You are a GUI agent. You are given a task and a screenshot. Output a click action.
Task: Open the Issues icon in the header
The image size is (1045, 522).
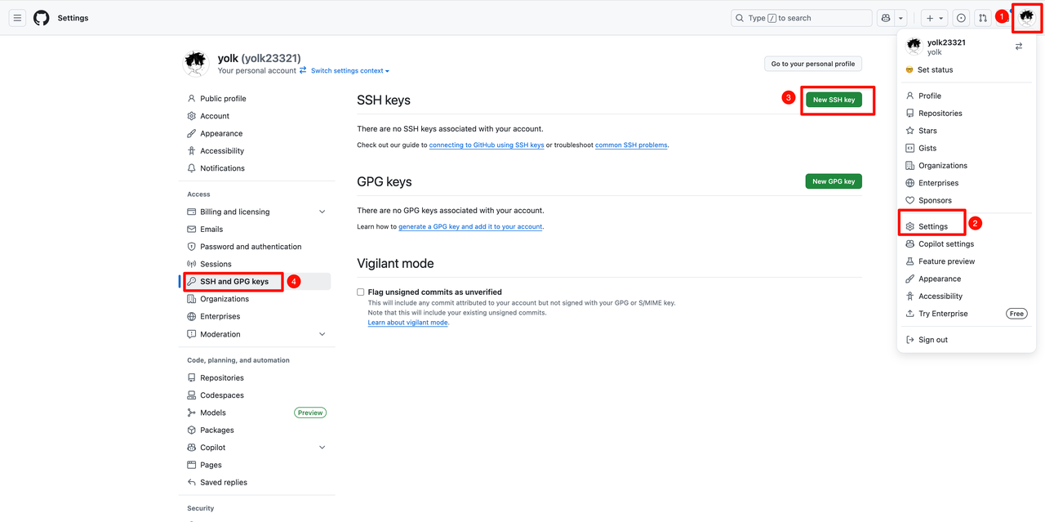(x=961, y=18)
